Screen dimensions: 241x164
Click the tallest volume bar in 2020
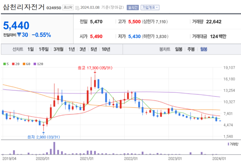pos(54,148)
